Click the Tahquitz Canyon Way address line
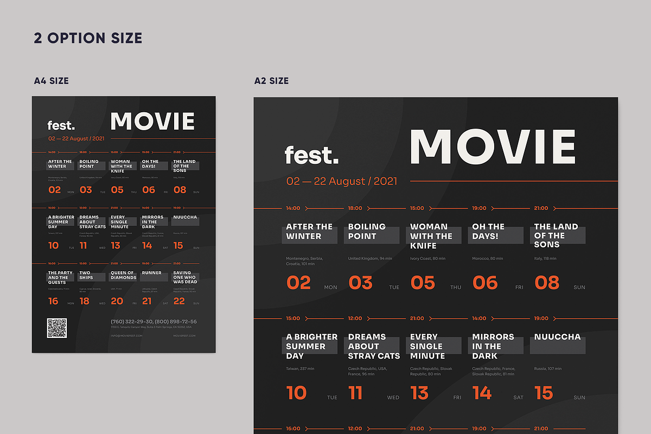The width and height of the screenshot is (651, 434). pos(151,327)
